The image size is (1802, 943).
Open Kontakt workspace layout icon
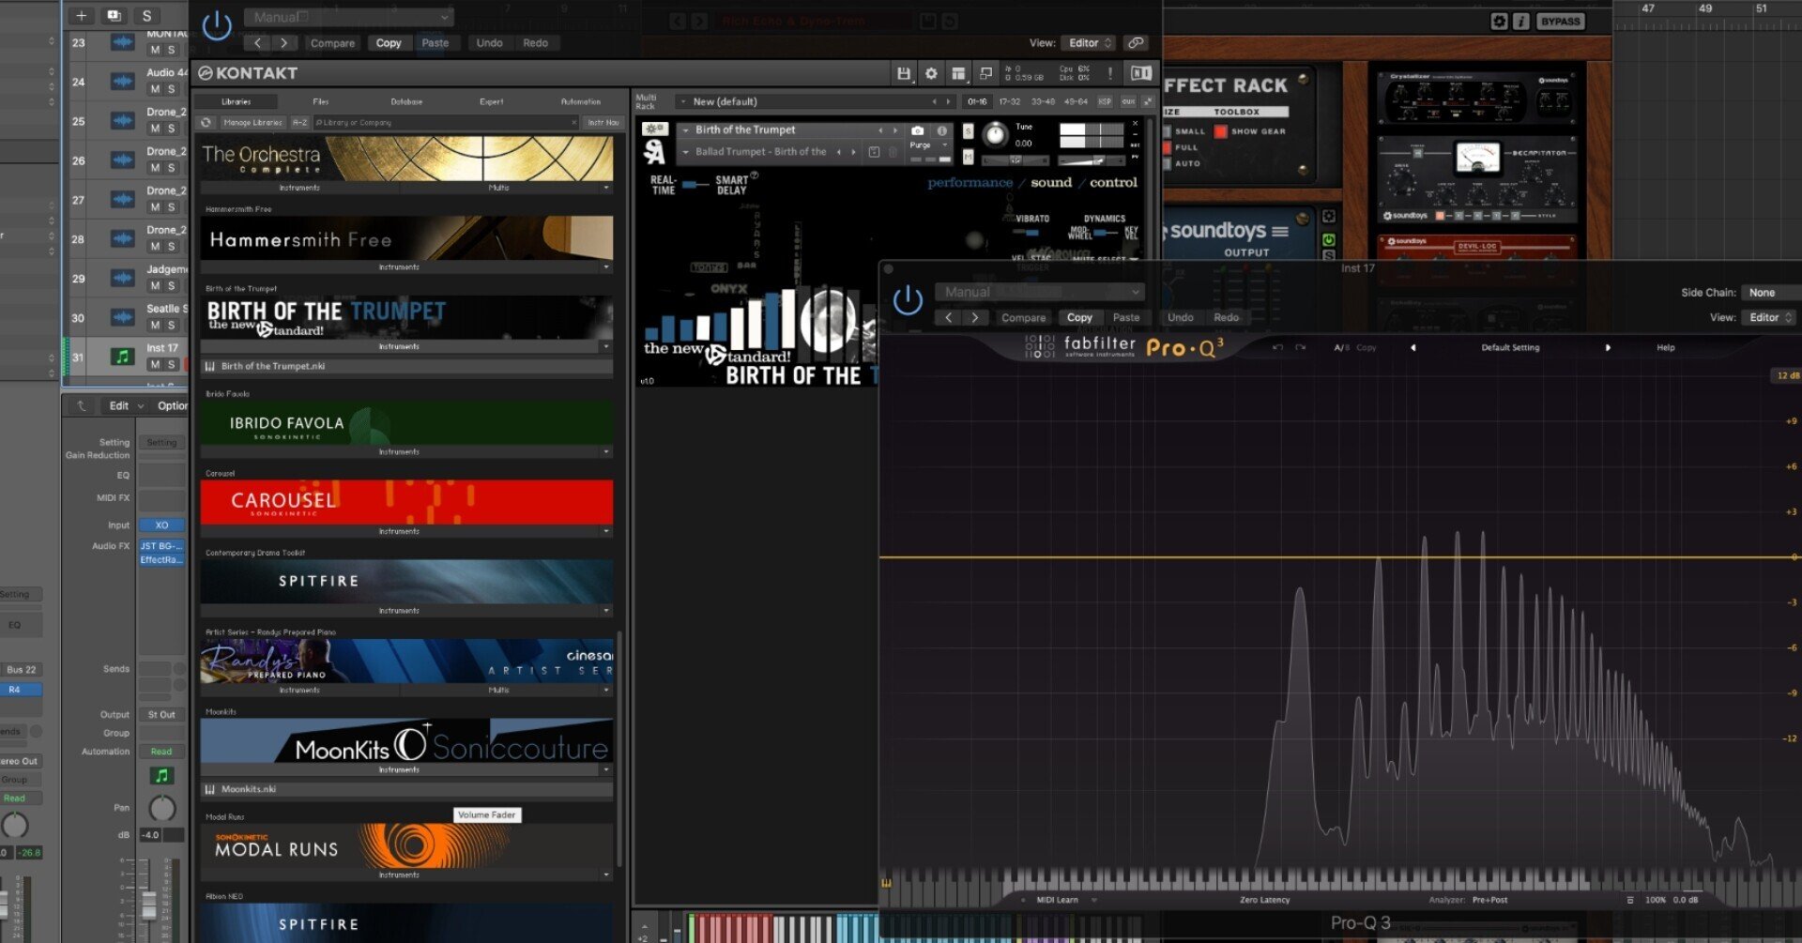pyautogui.click(x=958, y=73)
